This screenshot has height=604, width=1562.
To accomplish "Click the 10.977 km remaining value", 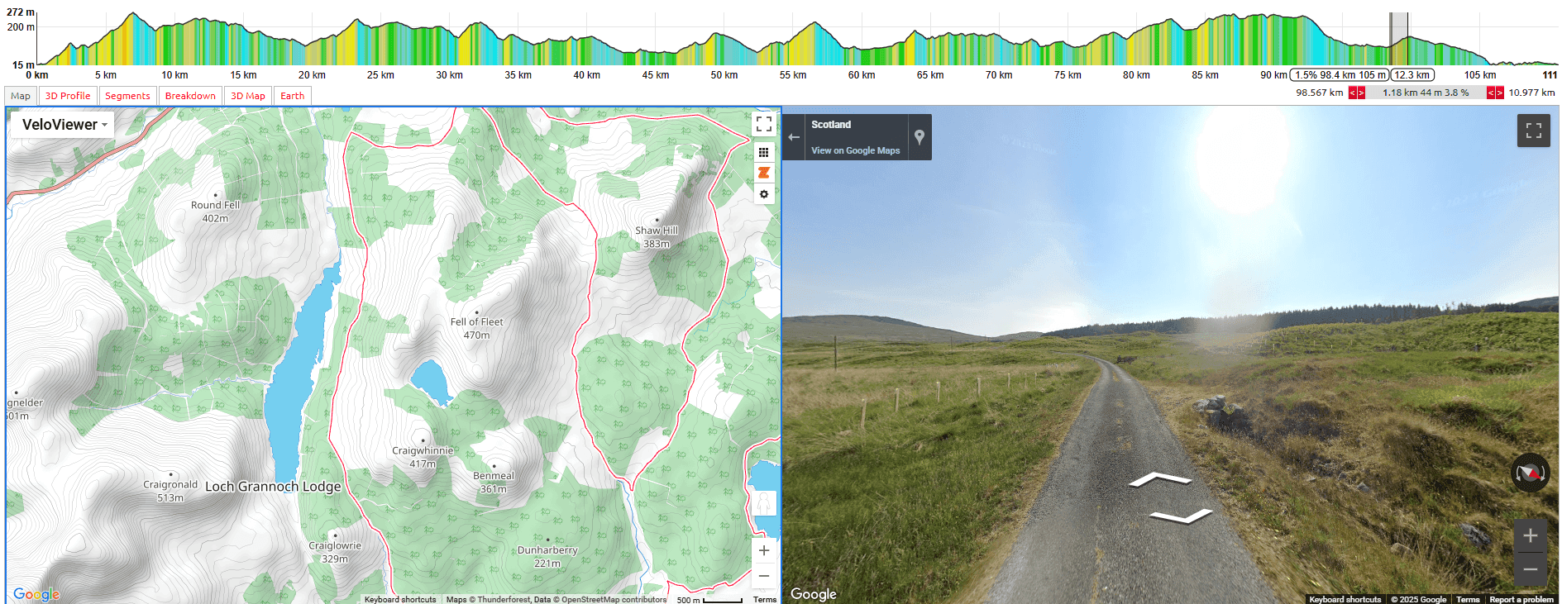I will (x=1531, y=93).
